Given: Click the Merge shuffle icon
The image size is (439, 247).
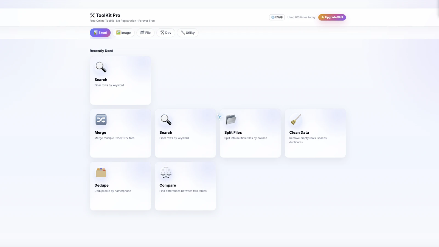Looking at the screenshot, I should coord(101,120).
